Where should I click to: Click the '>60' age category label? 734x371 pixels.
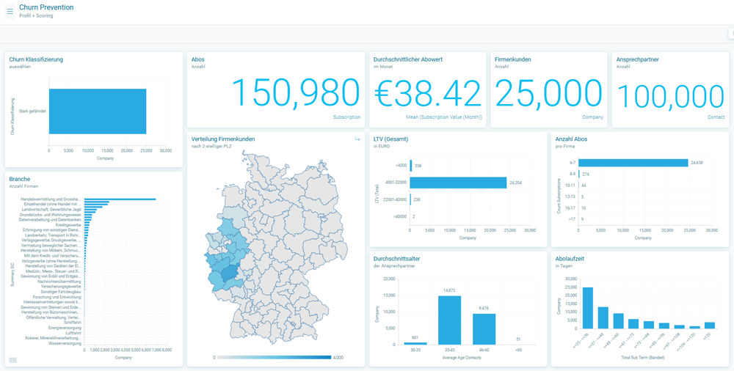[x=518, y=350]
